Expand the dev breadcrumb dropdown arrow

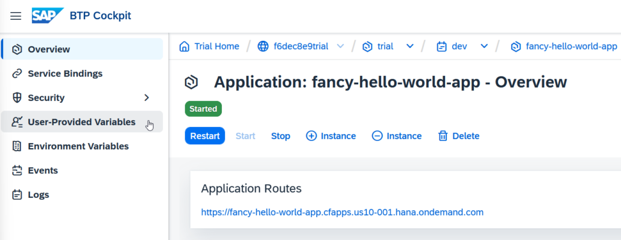coord(484,46)
